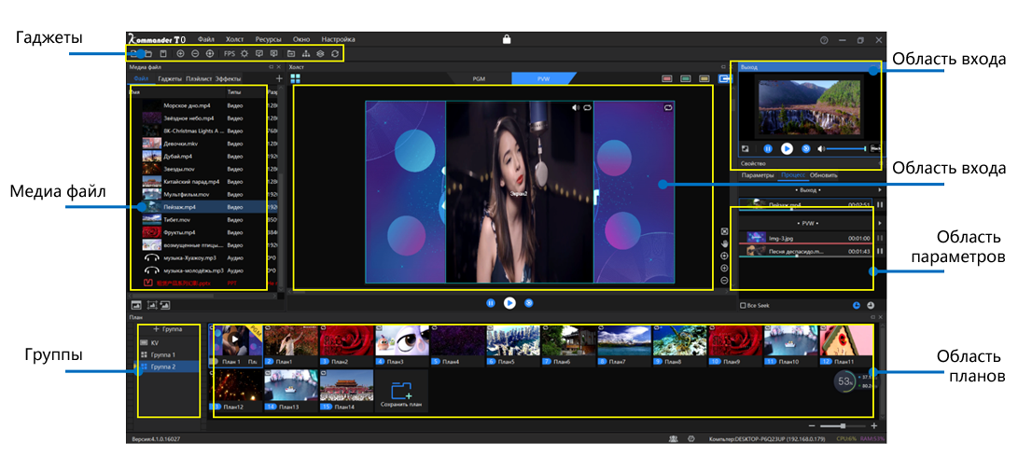Screen dimensions: 1018x471
Task: Expand the Выход section arrow
Action: point(880,190)
